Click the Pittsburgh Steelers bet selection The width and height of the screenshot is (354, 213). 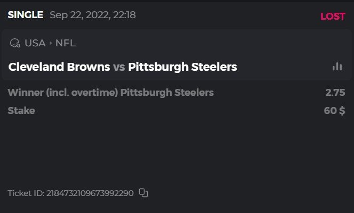(x=167, y=93)
